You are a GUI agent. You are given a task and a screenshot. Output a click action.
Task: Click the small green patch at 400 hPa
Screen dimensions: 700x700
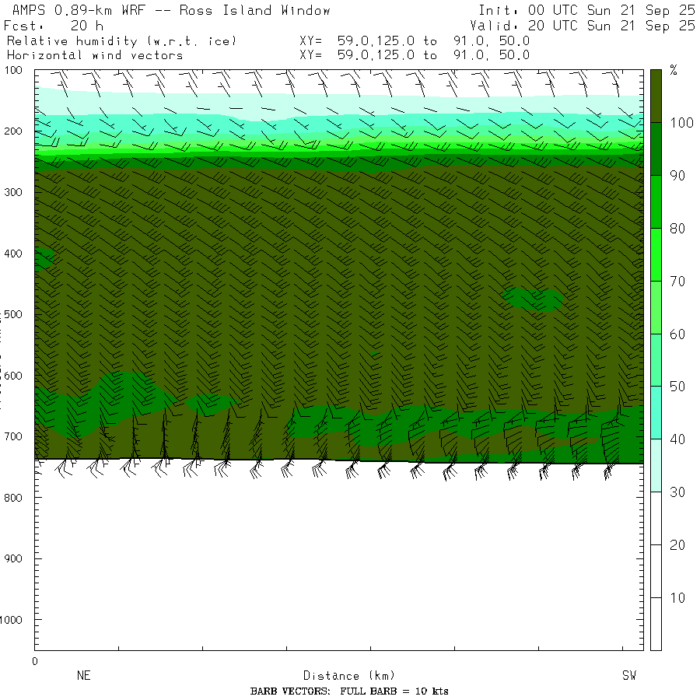44,259
